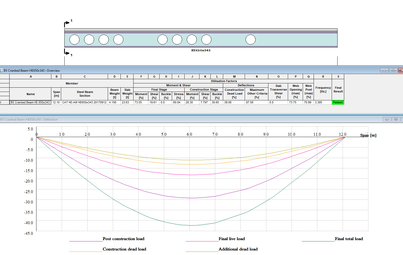Image resolution: width=403 pixels, height=255 pixels.
Task: Switch to the Overview results window
Action: point(32,70)
